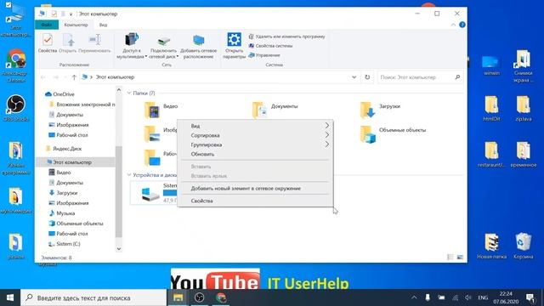544x306 pixels.
Task: Collapse the Папки (7) group
Action: coord(129,93)
